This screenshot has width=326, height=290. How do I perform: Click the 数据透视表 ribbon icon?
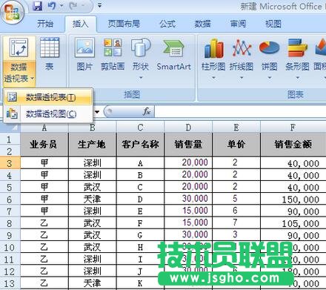pos(19,47)
